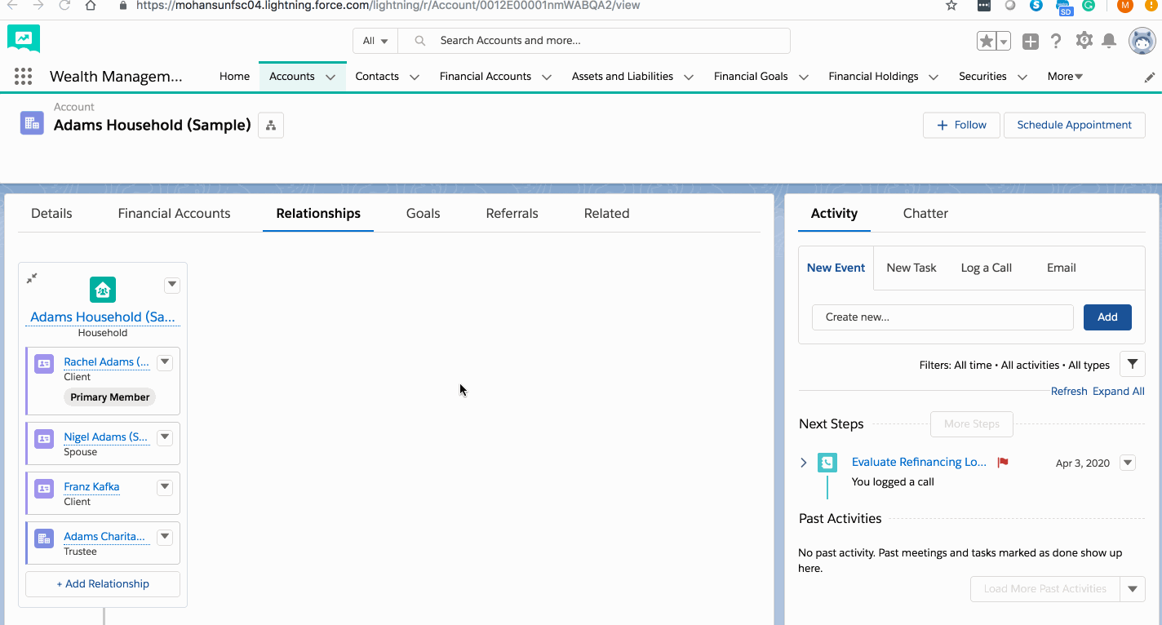Image resolution: width=1162 pixels, height=625 pixels.
Task: Click the Wealth Management app logo icon
Action: [x=24, y=38]
